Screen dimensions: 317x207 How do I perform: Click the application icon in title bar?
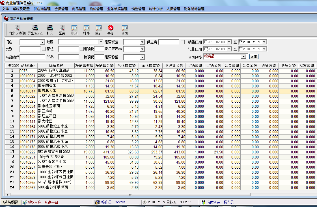coord(3,3)
